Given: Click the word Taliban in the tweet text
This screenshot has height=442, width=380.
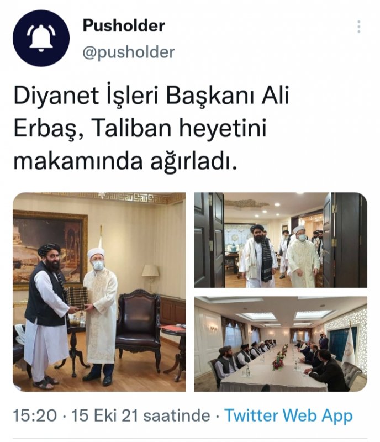Looking at the screenshot, I should [x=131, y=128].
